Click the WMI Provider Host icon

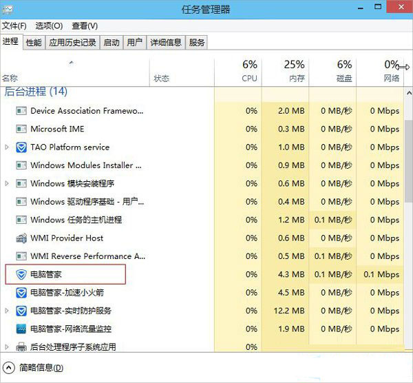pos(21,238)
